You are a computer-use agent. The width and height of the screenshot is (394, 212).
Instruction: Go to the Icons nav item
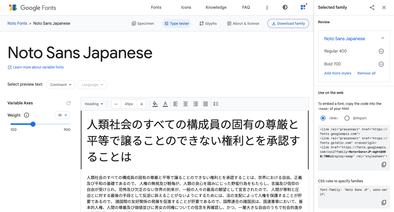(186, 7)
